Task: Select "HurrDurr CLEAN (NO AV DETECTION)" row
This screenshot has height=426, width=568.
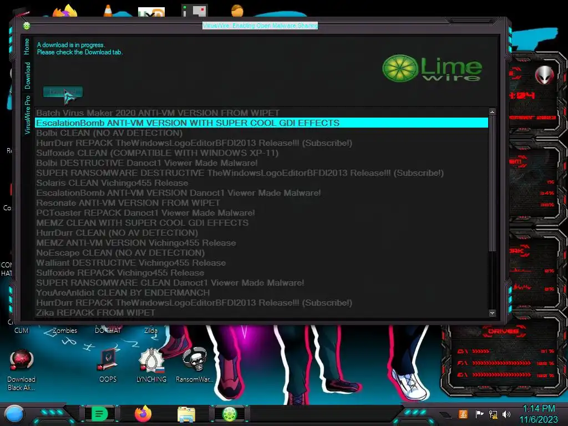Action: pyautogui.click(x=261, y=232)
